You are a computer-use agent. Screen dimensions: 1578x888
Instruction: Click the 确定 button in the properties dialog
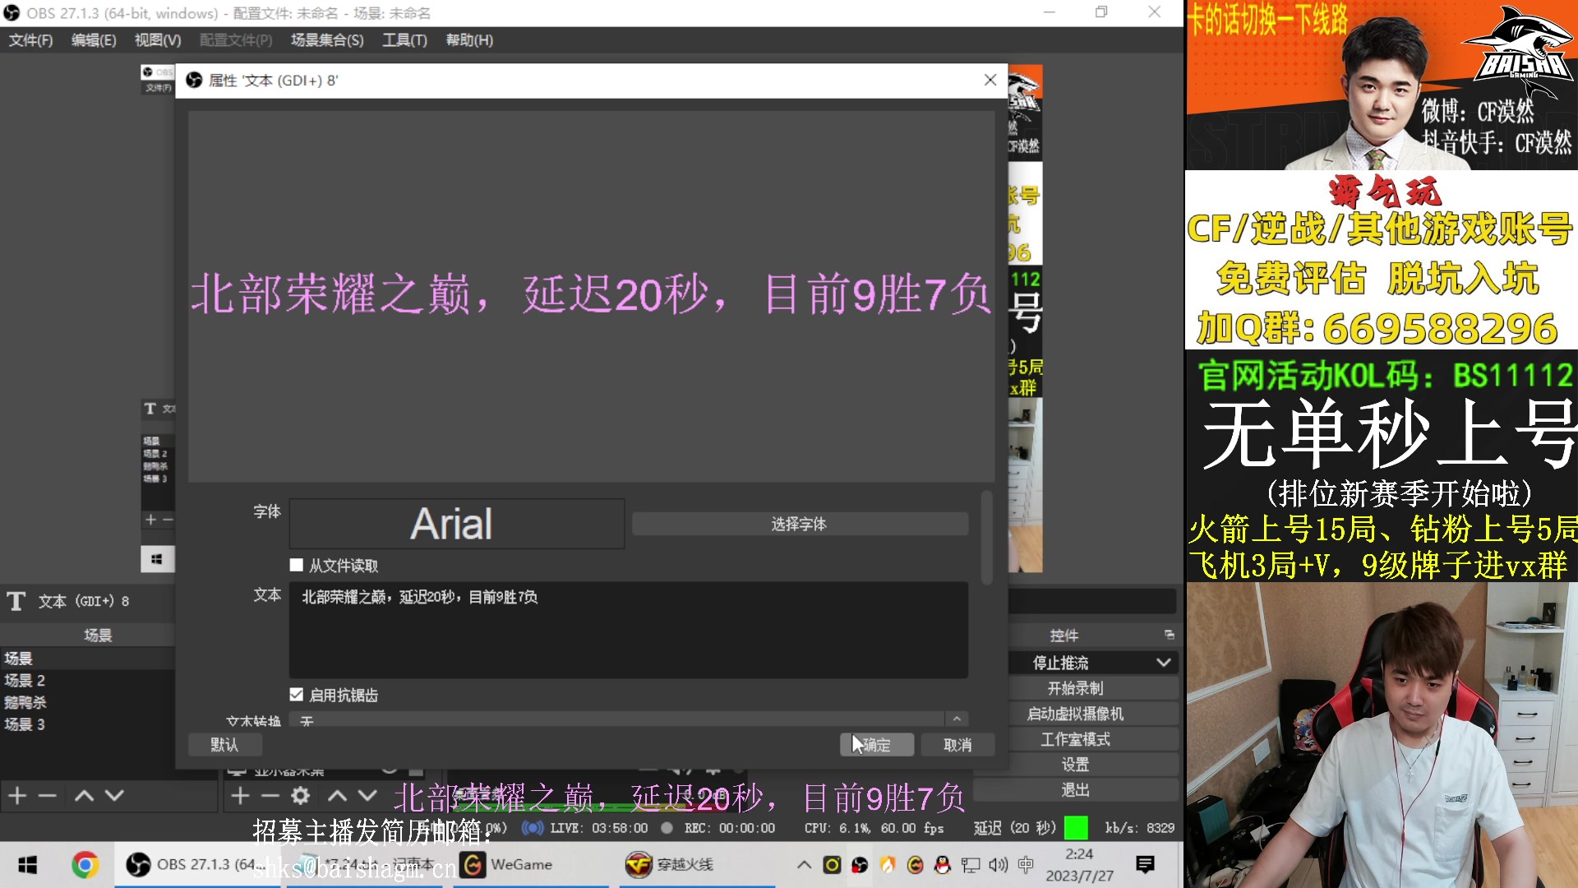click(x=876, y=745)
